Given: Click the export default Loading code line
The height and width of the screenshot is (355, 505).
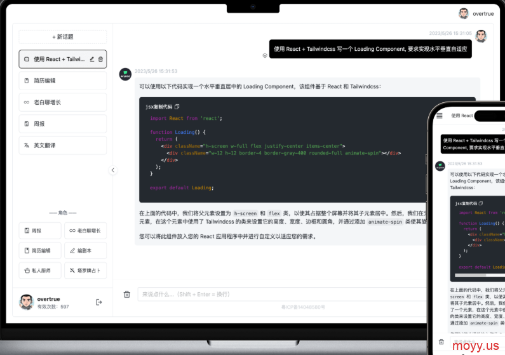Looking at the screenshot, I should (x=182, y=187).
